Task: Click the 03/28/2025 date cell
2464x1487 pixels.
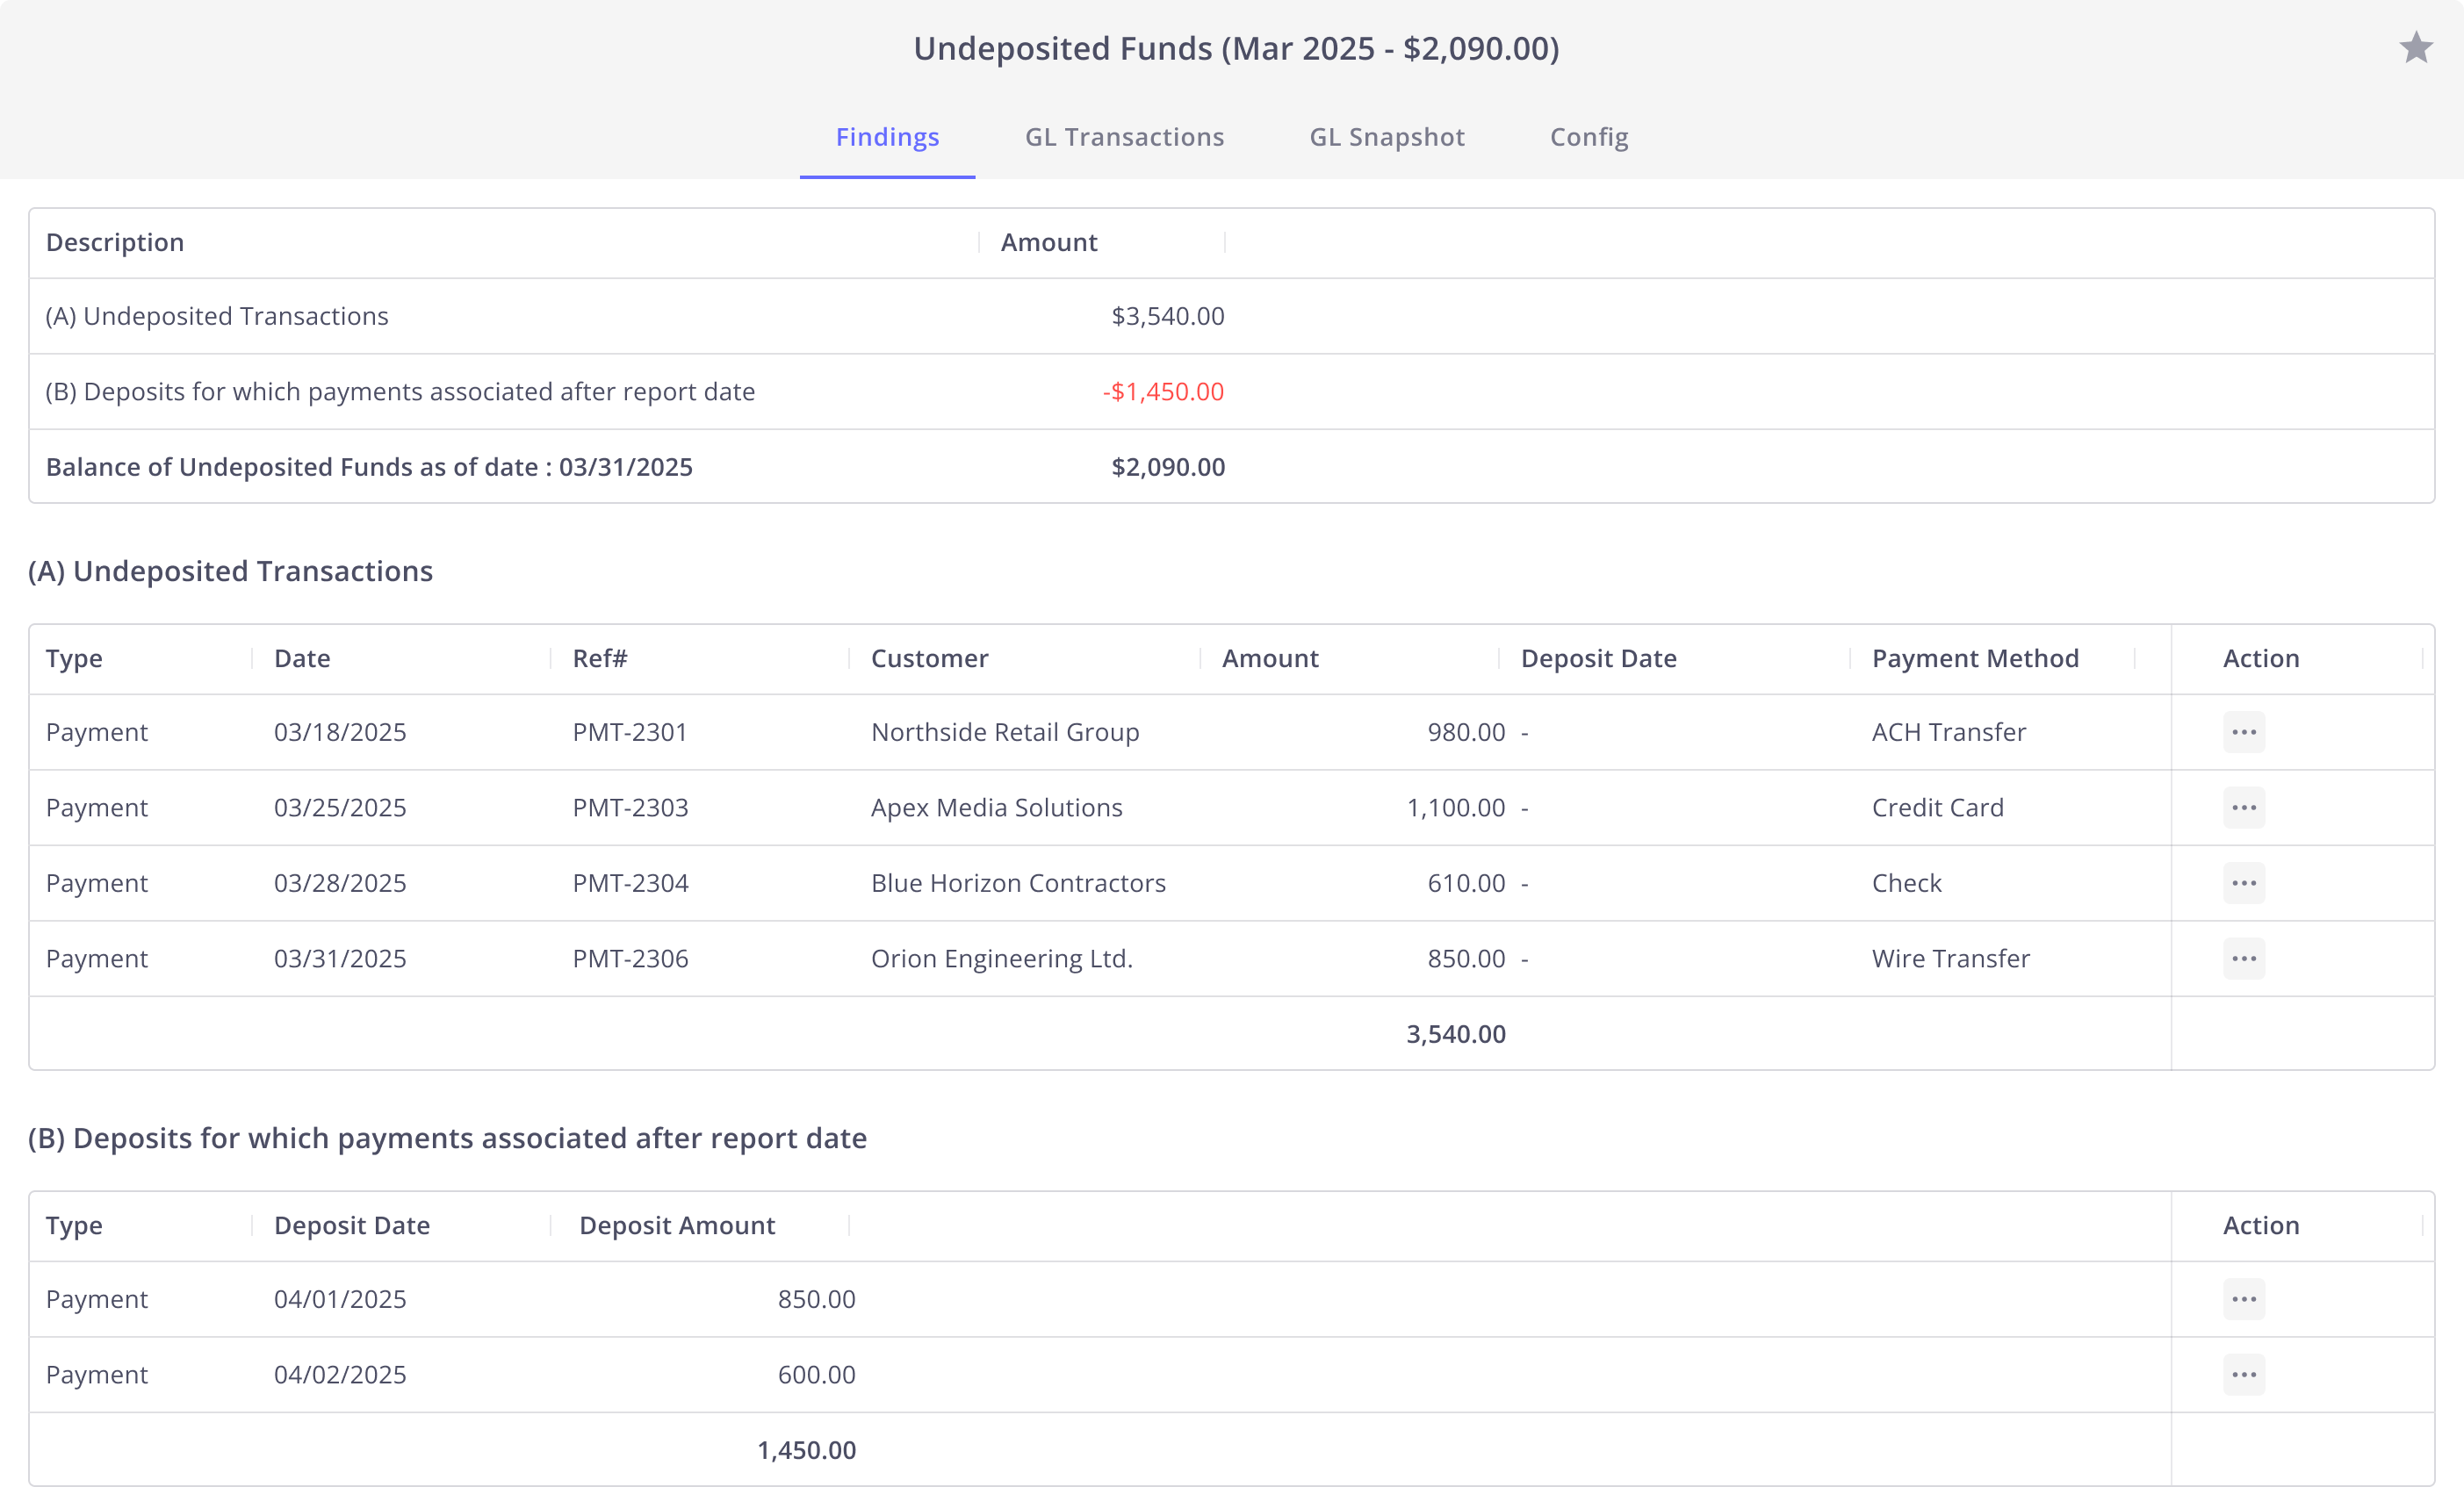Action: click(x=340, y=883)
